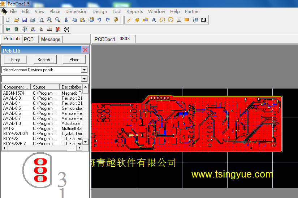Select the draw arc tool
The width and height of the screenshot is (298, 198).
pos(162,20)
